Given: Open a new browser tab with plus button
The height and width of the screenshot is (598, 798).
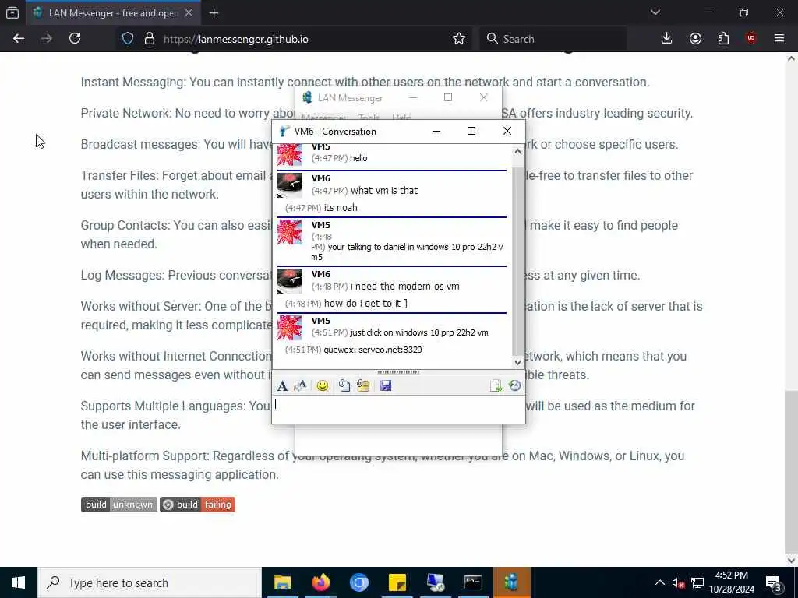Looking at the screenshot, I should tap(214, 13).
